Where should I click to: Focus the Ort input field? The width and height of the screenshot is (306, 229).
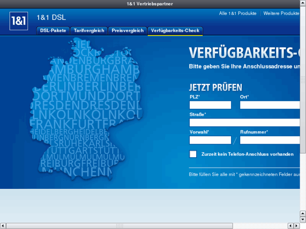coord(270,105)
